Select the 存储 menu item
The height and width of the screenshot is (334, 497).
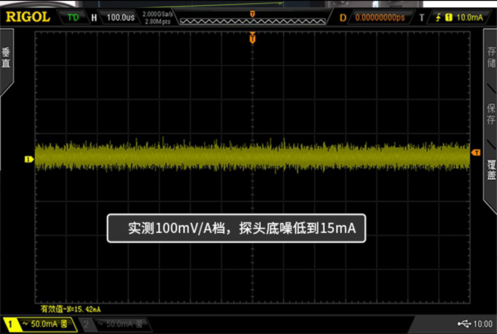tap(491, 57)
